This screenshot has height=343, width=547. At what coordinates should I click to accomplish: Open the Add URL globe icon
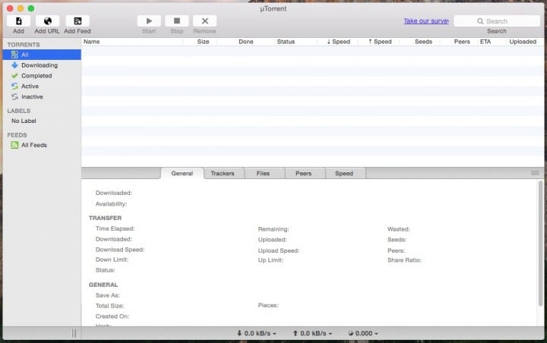[47, 21]
